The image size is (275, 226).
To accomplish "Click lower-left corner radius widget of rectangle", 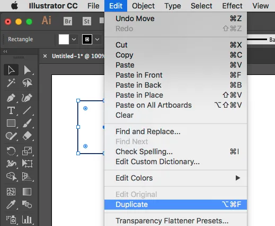I will click(x=85, y=146).
